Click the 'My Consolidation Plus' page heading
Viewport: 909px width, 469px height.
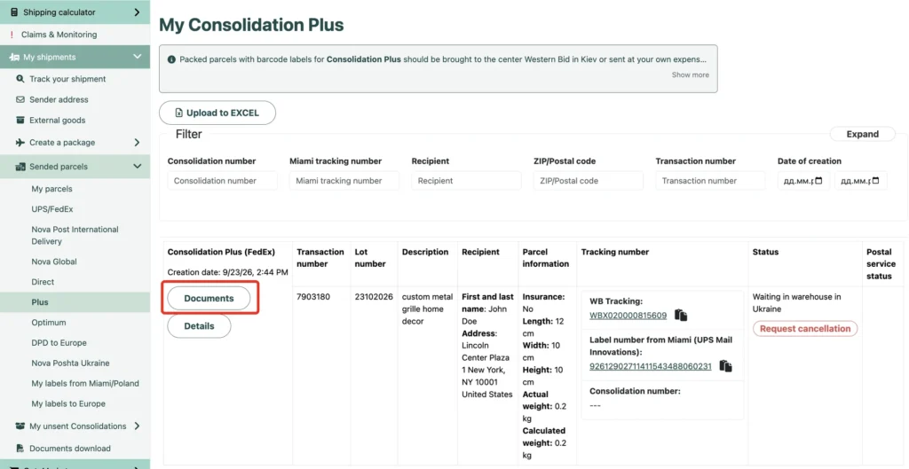pos(251,25)
